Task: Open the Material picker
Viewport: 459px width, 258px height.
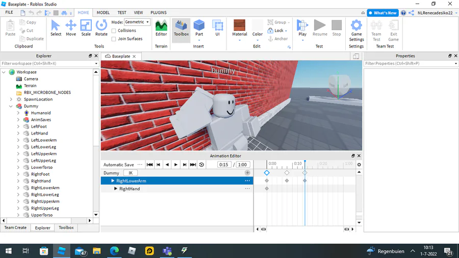Action: point(240,29)
